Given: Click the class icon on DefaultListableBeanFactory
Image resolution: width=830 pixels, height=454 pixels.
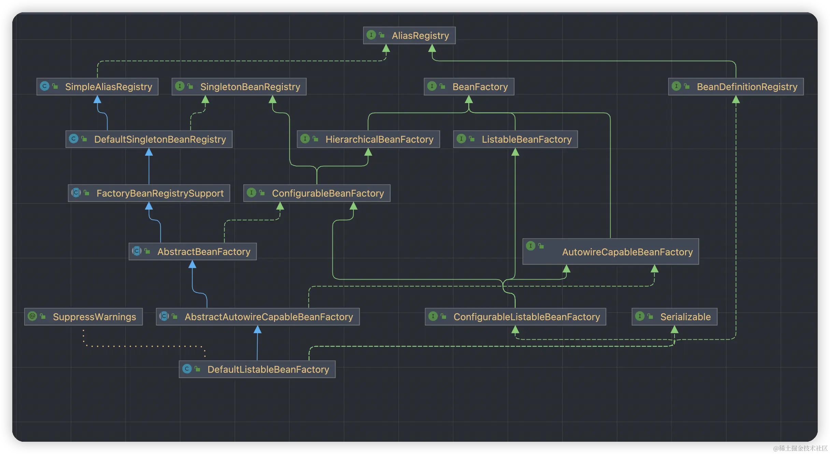Looking at the screenshot, I should 187,369.
